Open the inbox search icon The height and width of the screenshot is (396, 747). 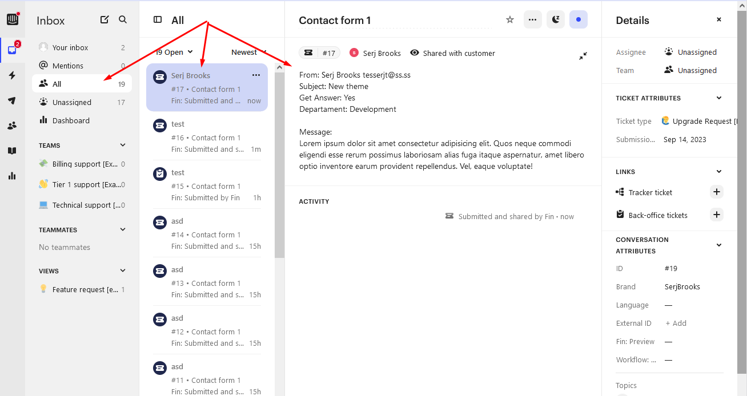point(123,20)
